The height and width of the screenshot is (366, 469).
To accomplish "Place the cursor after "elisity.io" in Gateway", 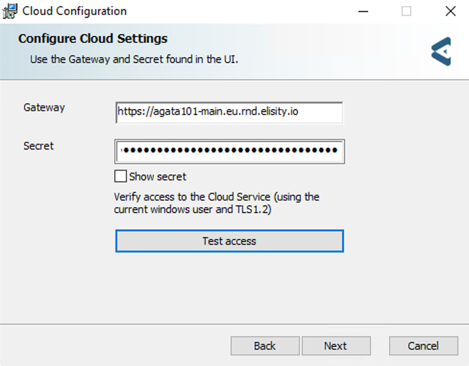I will pos(300,112).
